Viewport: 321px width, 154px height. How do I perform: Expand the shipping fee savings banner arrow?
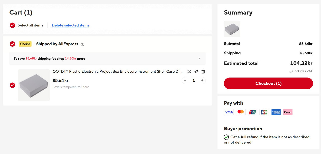[199, 59]
